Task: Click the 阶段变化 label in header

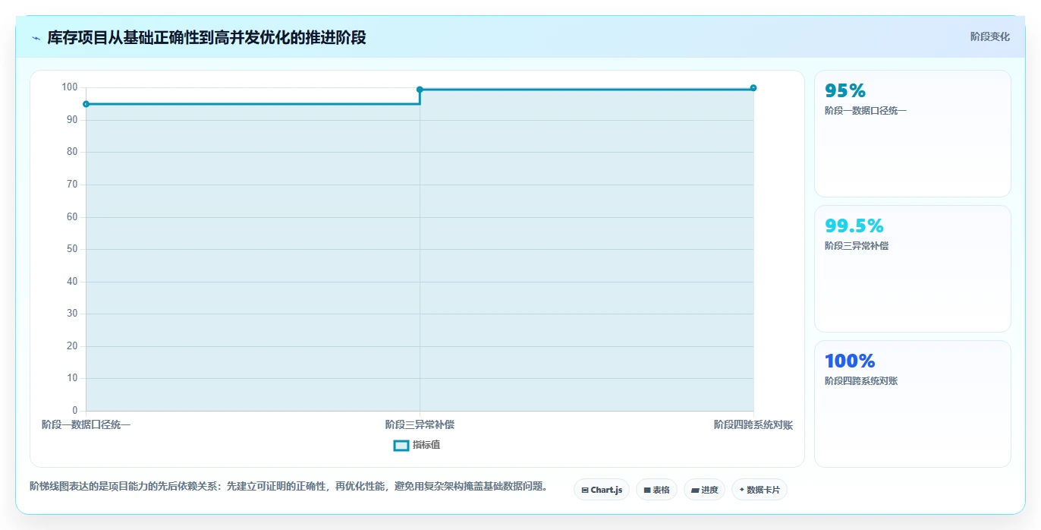Action: [989, 36]
